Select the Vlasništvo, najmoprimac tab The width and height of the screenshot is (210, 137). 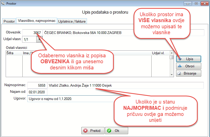point(37,21)
